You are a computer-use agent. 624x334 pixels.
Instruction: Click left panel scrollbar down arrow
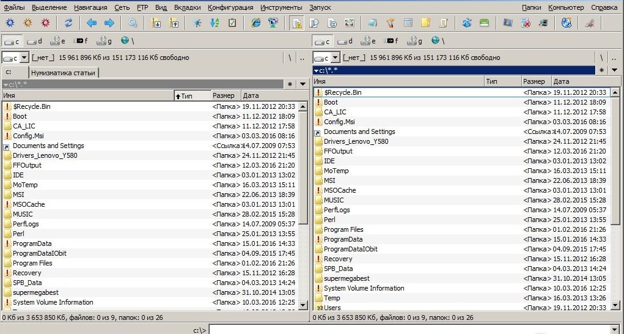[303, 305]
